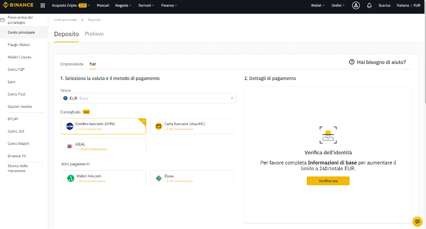
Task: Click Conto principale breadcrumb link
Action: (65, 20)
